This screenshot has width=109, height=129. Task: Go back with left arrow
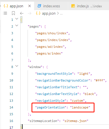pos(22,13)
